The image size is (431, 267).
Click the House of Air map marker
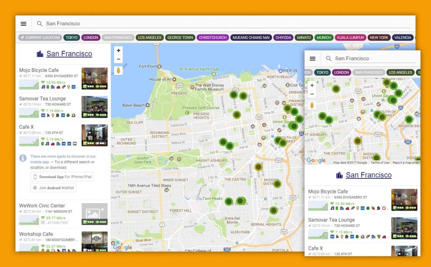click(174, 79)
